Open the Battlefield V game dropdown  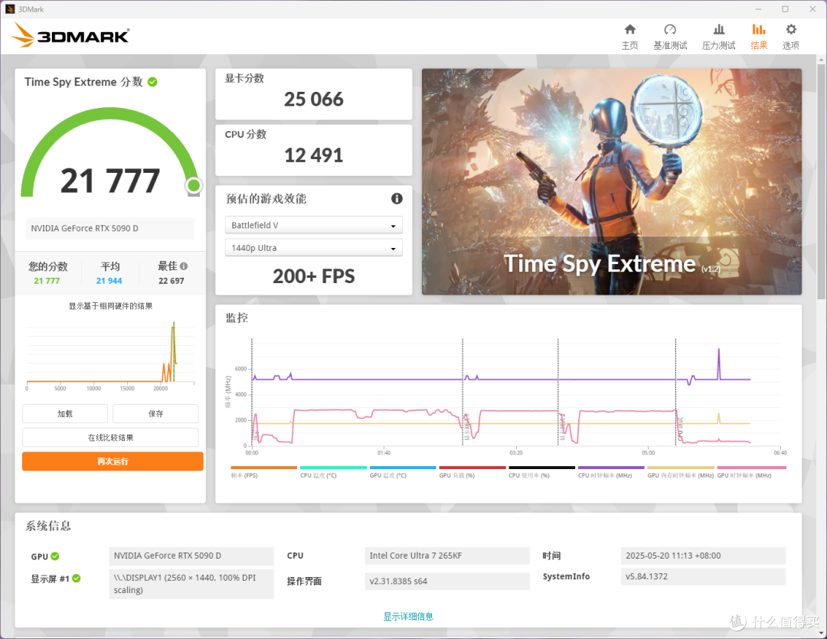(313, 225)
